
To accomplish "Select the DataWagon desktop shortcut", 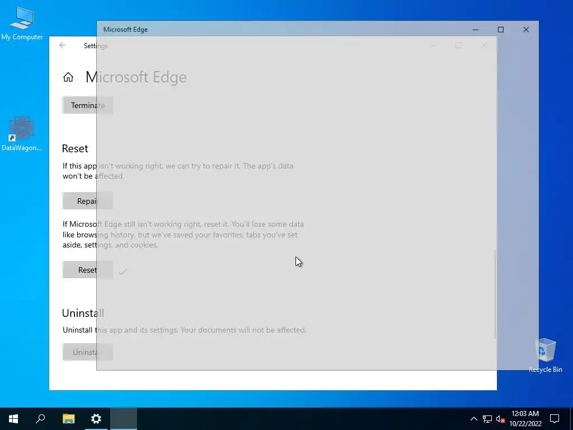I will click(x=22, y=133).
